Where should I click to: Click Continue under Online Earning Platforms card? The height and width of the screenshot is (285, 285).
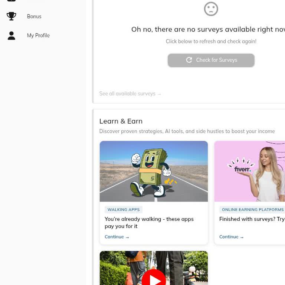[231, 237]
